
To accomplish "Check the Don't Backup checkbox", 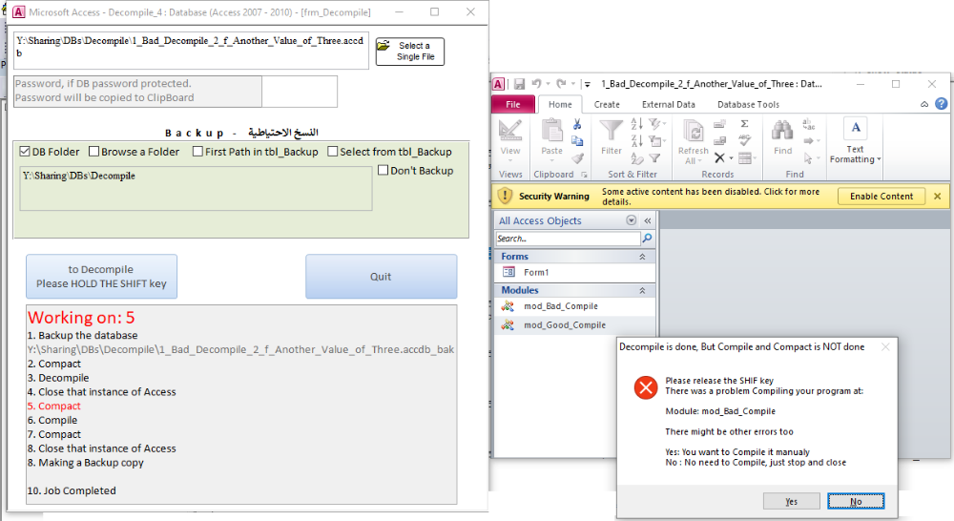I will 383,170.
